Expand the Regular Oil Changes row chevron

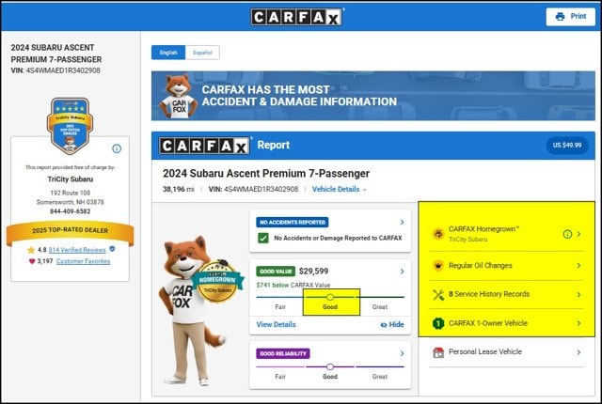(x=579, y=266)
